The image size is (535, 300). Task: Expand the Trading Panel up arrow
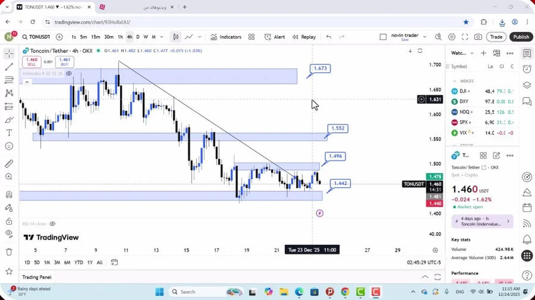pos(425,277)
